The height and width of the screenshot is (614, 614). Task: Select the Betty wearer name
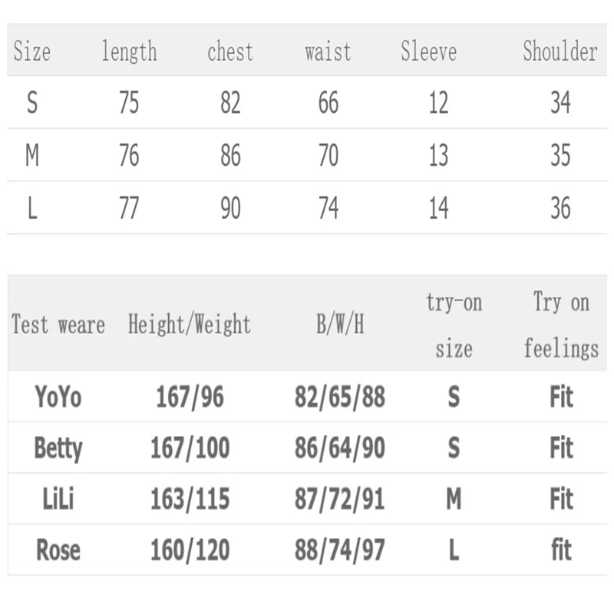click(58, 448)
